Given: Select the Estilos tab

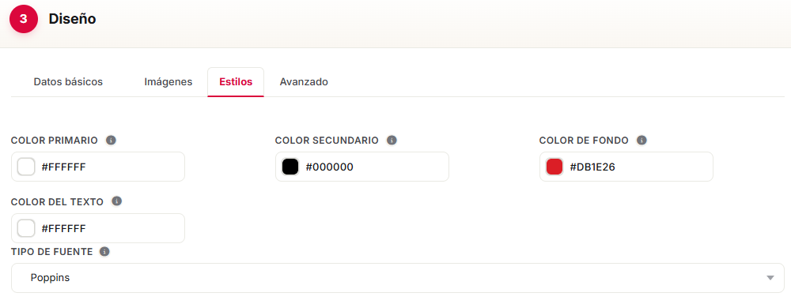Looking at the screenshot, I should click(236, 82).
